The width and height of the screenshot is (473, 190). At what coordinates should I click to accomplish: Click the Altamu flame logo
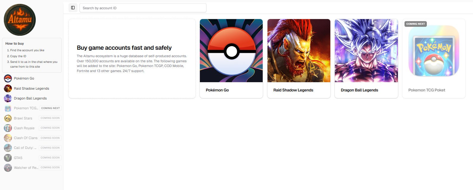tap(20, 20)
